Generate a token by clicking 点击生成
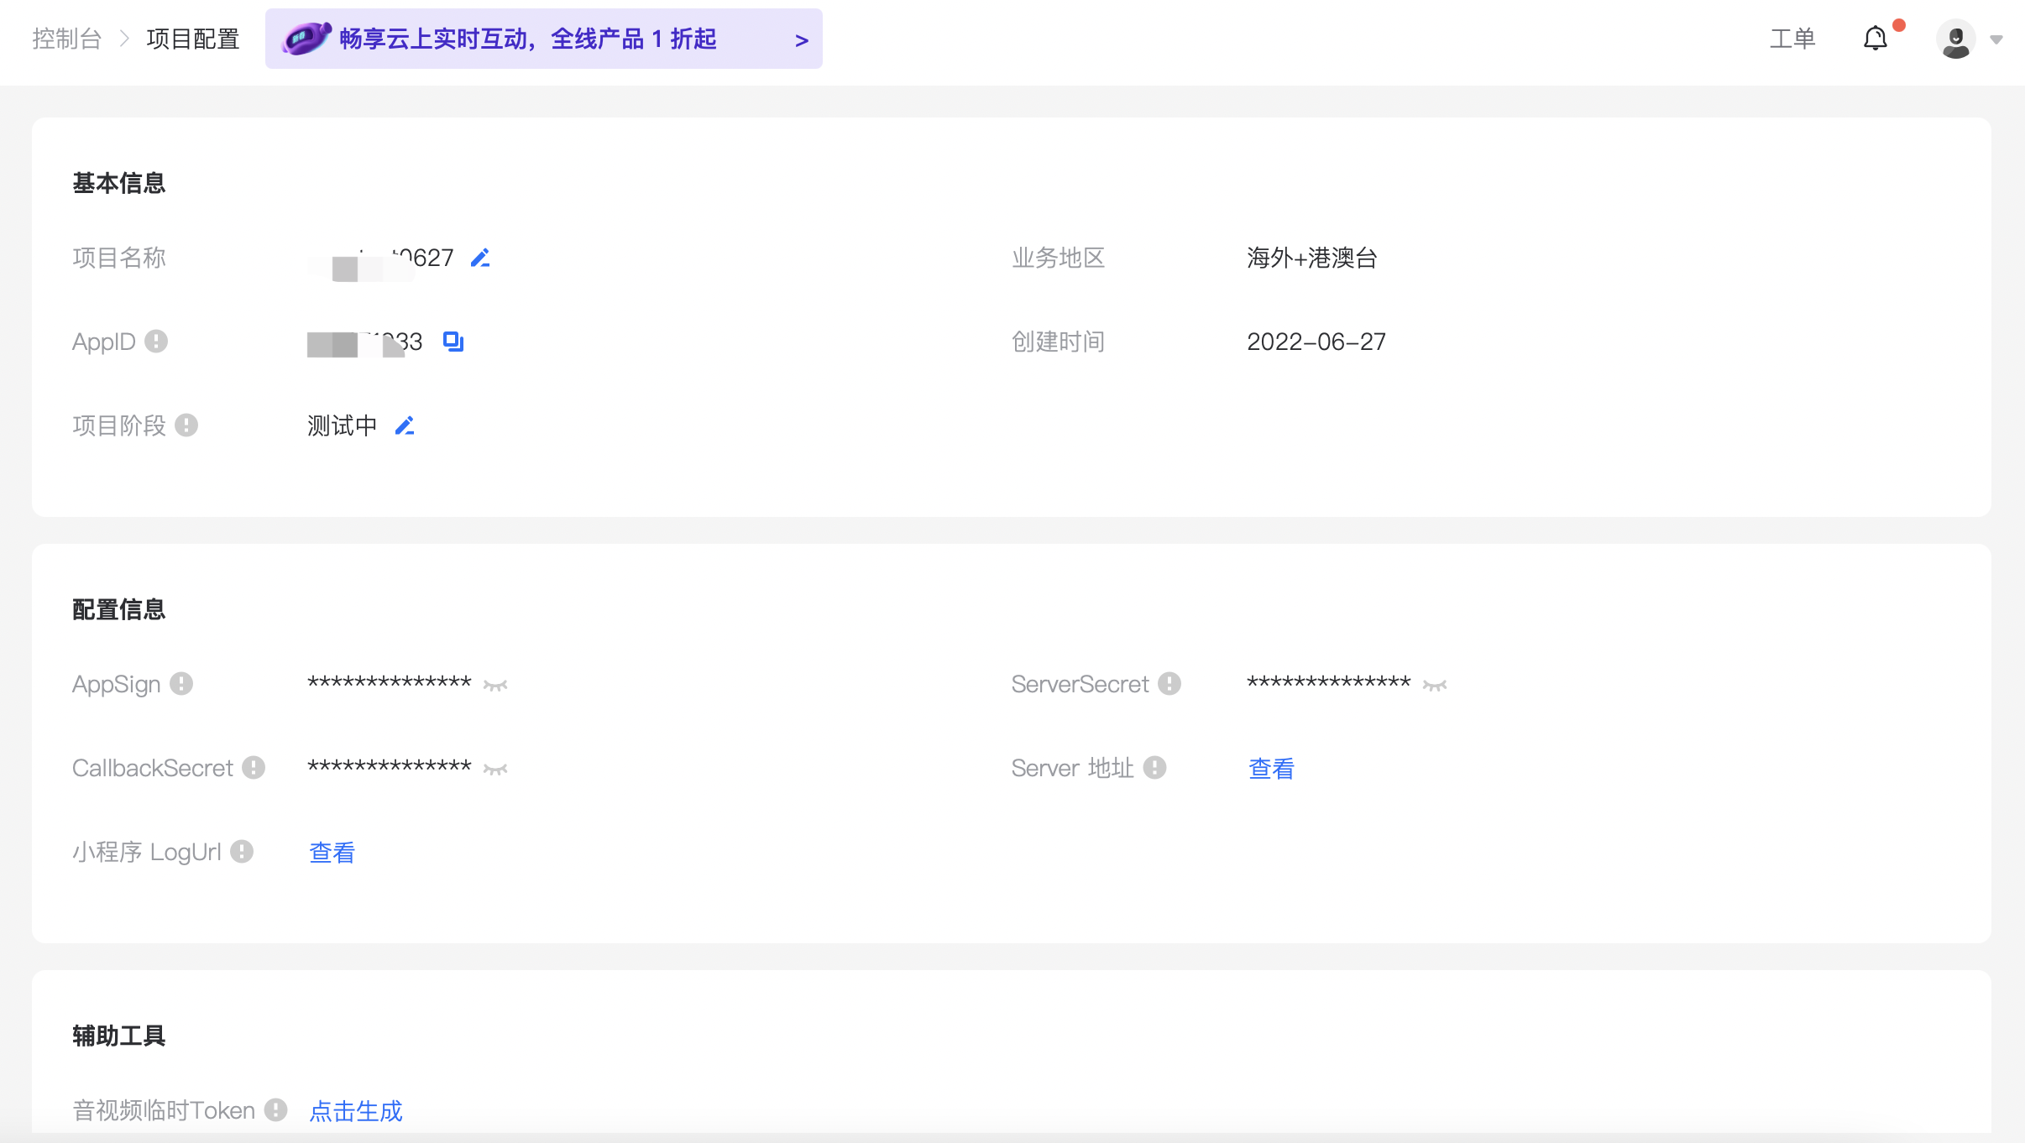This screenshot has height=1143, width=2025. pyautogui.click(x=355, y=1110)
